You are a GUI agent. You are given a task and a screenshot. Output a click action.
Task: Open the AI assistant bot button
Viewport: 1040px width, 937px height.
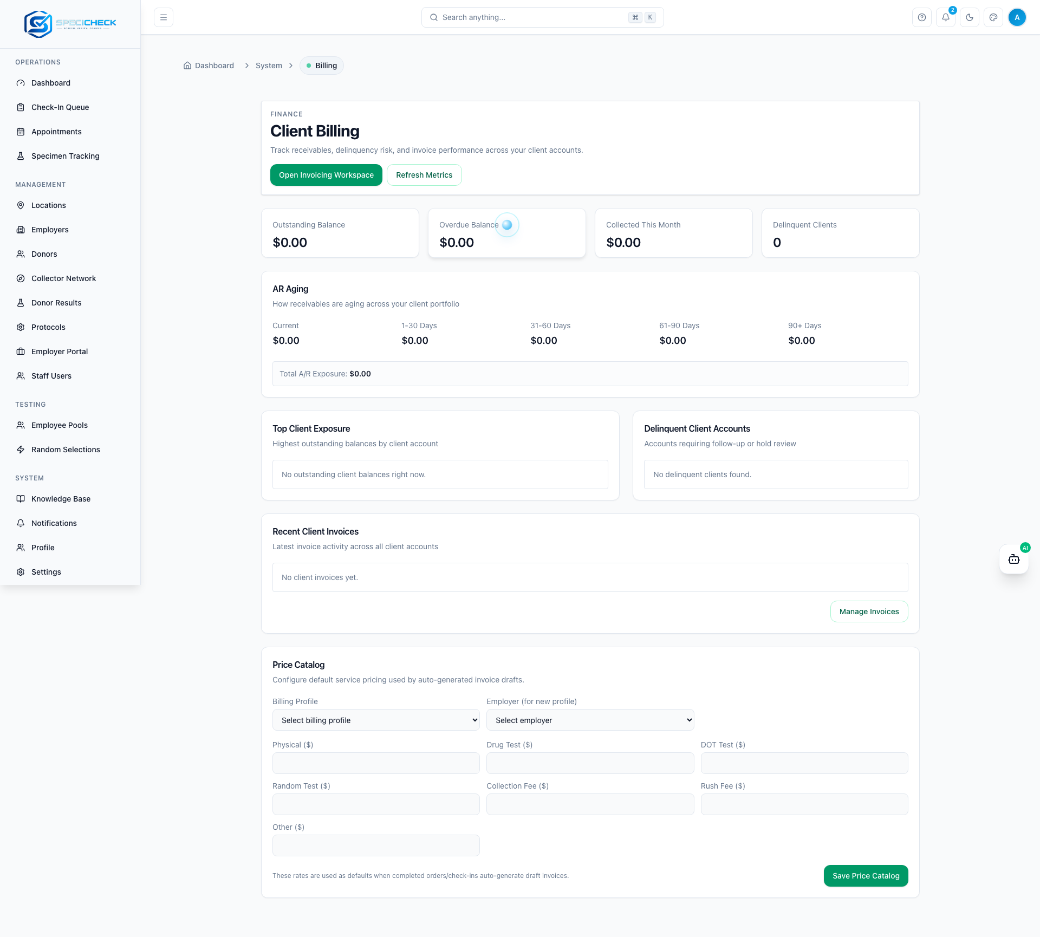pyautogui.click(x=1014, y=559)
